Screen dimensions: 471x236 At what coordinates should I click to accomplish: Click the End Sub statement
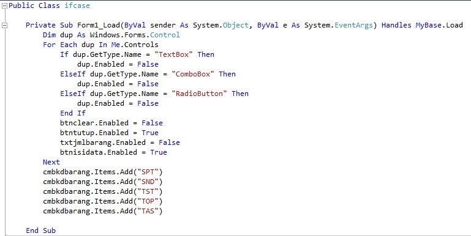40,230
